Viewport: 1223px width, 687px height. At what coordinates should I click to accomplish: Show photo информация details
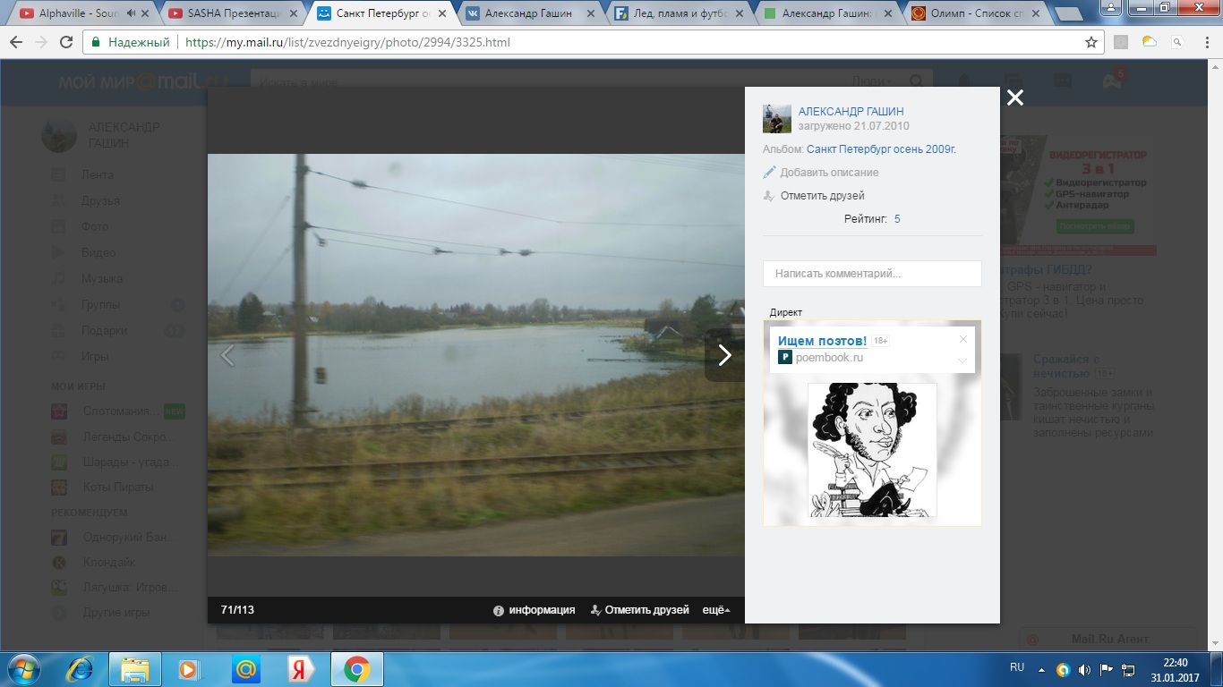542,610
